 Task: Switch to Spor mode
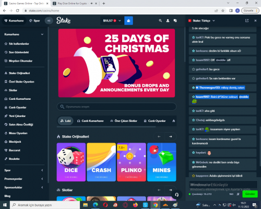35,20
